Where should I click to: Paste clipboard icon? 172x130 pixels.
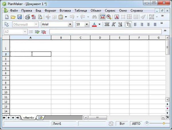pos(61,17)
